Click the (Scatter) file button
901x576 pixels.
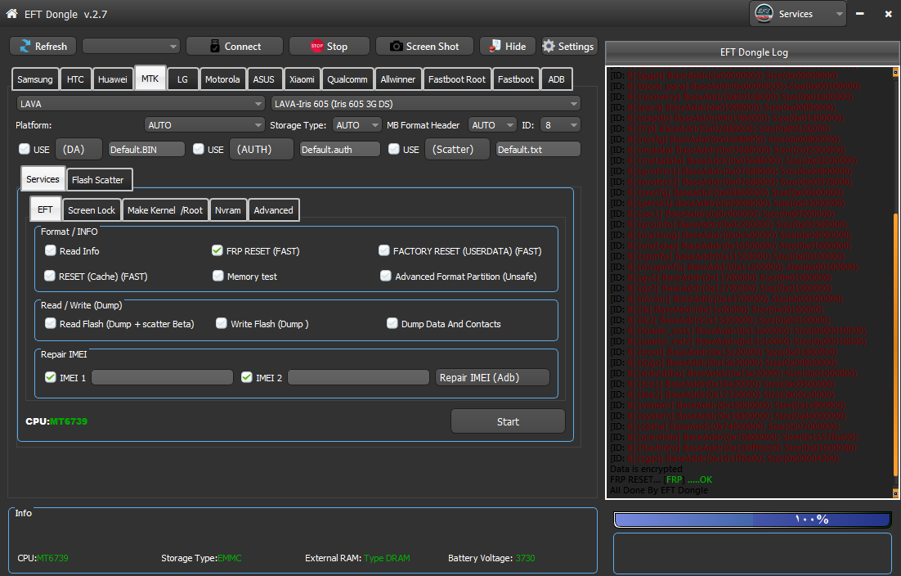click(457, 149)
